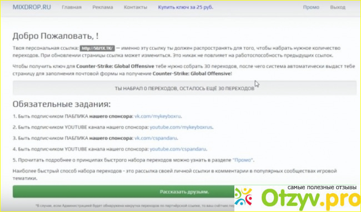Screen dimensions: 361x212
Task: Open the Промо menu item in the top bar
Action: click(x=311, y=7)
